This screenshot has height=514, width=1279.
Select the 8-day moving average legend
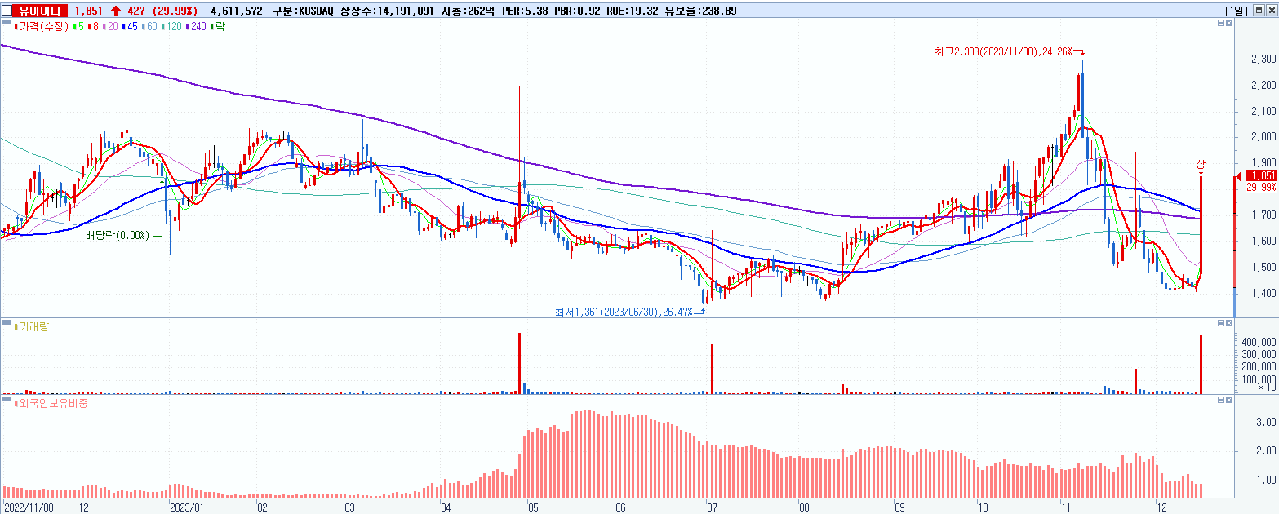pyautogui.click(x=94, y=26)
